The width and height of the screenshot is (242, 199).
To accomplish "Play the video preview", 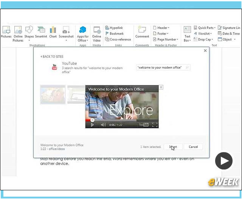I will 92,125.
